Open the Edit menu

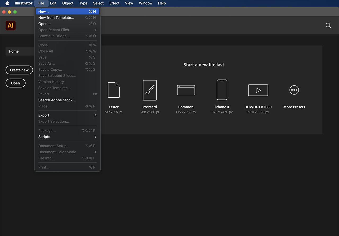pyautogui.click(x=53, y=3)
